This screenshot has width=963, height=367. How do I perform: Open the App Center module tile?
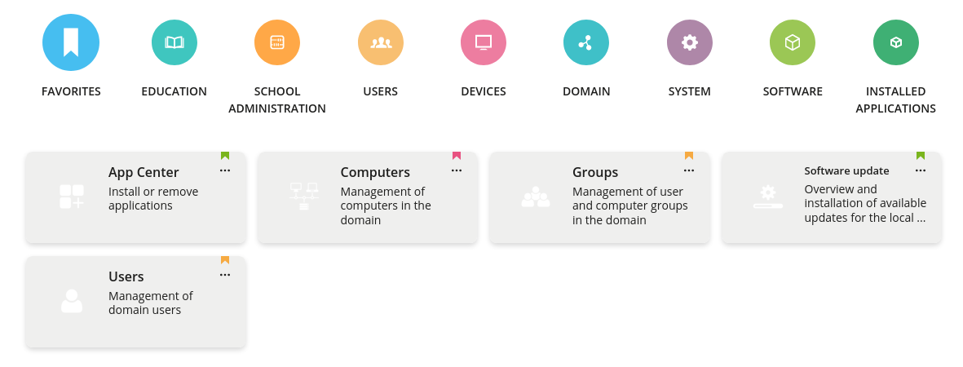[x=136, y=197]
